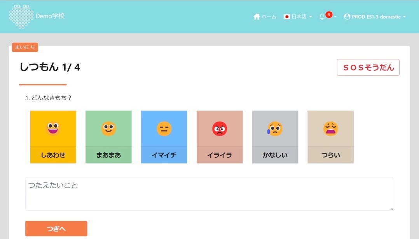419x239 pixels.
Task: Select the イマイチ mood card
Action: [164, 136]
